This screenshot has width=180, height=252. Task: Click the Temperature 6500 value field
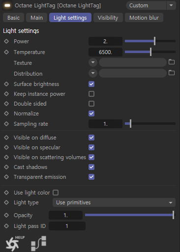(x=105, y=52)
